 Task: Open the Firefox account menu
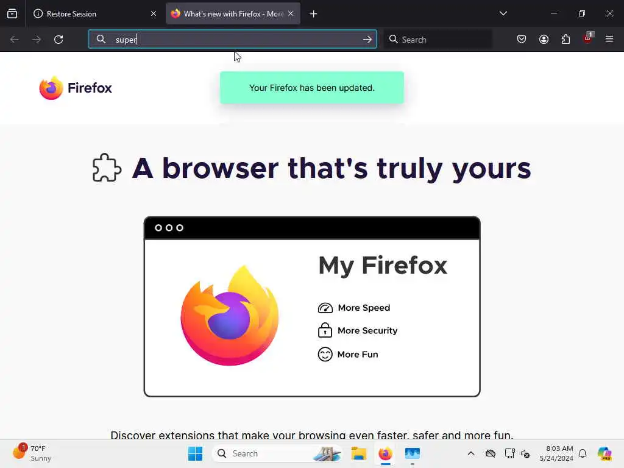tap(544, 39)
